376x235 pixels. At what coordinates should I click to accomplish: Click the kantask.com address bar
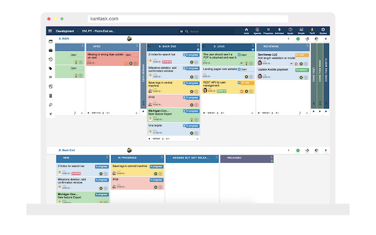click(188, 19)
